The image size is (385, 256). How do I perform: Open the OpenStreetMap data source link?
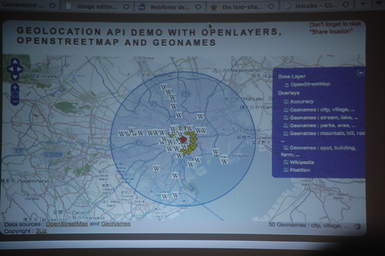(67, 224)
